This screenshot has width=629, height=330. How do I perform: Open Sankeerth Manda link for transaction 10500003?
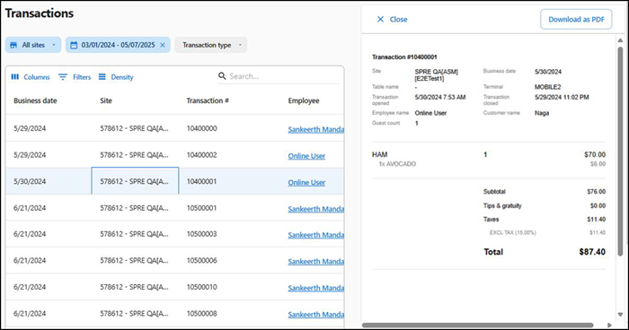pos(315,235)
